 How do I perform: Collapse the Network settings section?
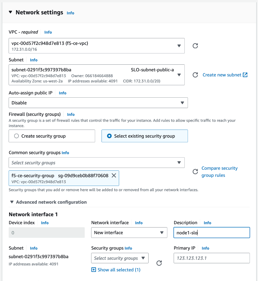(10, 12)
